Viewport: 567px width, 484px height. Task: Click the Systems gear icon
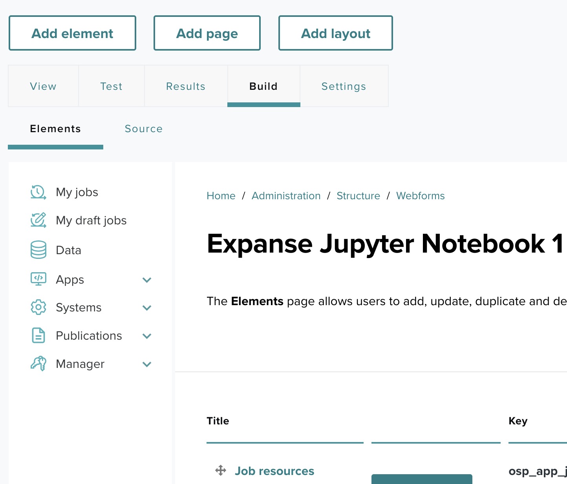coord(38,308)
